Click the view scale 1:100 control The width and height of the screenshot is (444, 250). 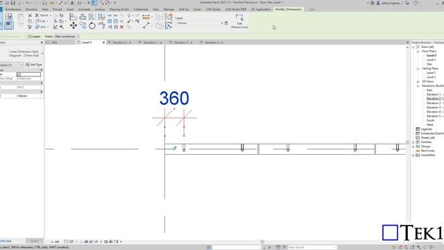tap(55, 242)
